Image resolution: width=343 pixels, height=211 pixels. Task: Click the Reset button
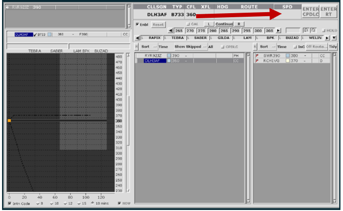pos(158,25)
